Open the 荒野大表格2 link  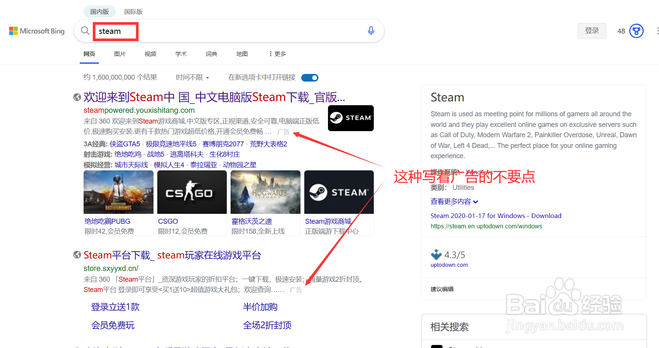tap(268, 144)
